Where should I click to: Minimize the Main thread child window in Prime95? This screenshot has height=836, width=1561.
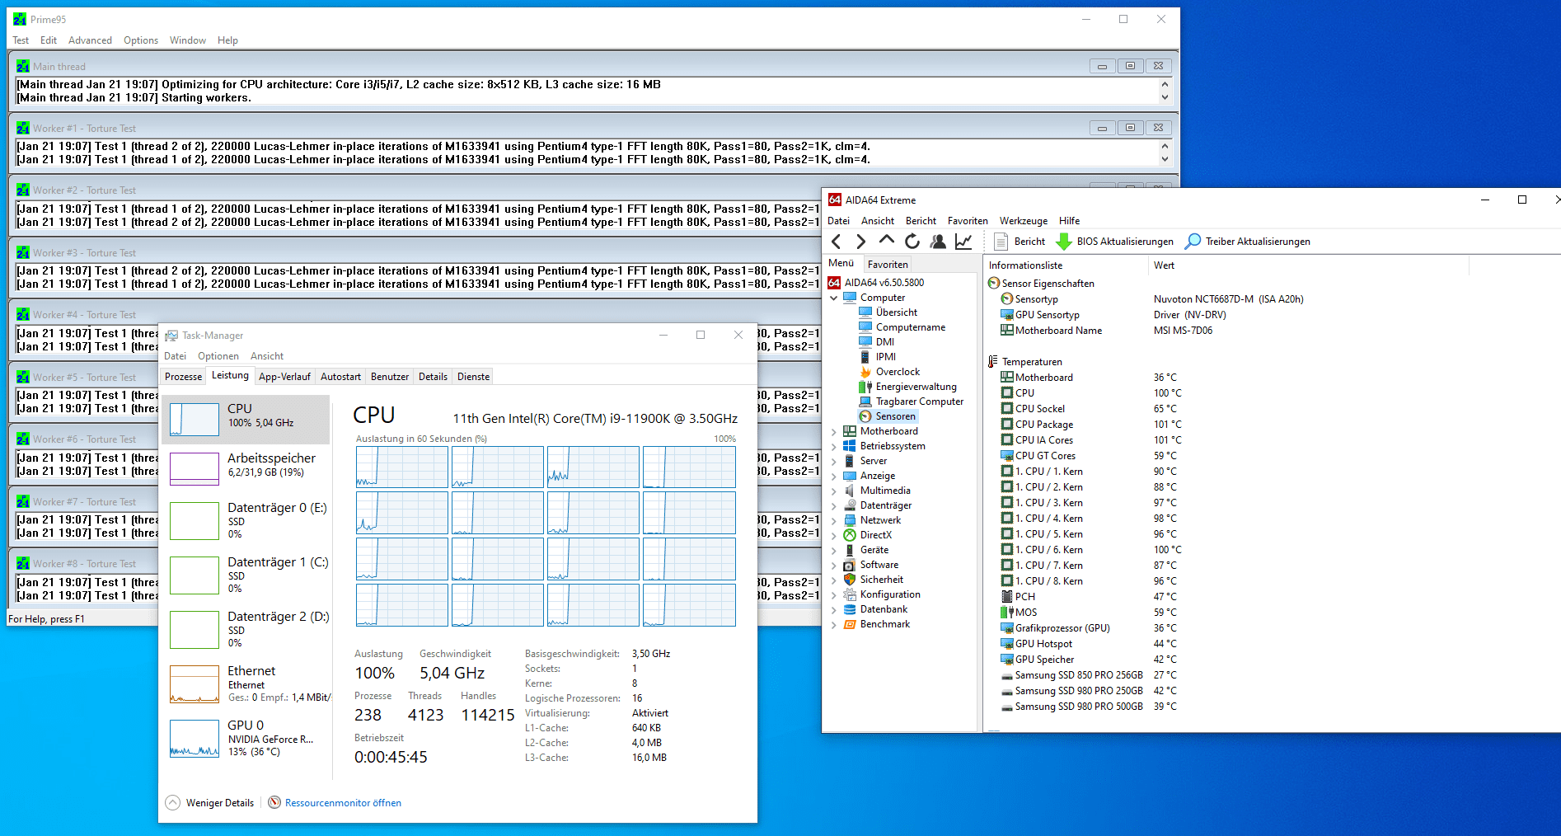click(x=1102, y=66)
